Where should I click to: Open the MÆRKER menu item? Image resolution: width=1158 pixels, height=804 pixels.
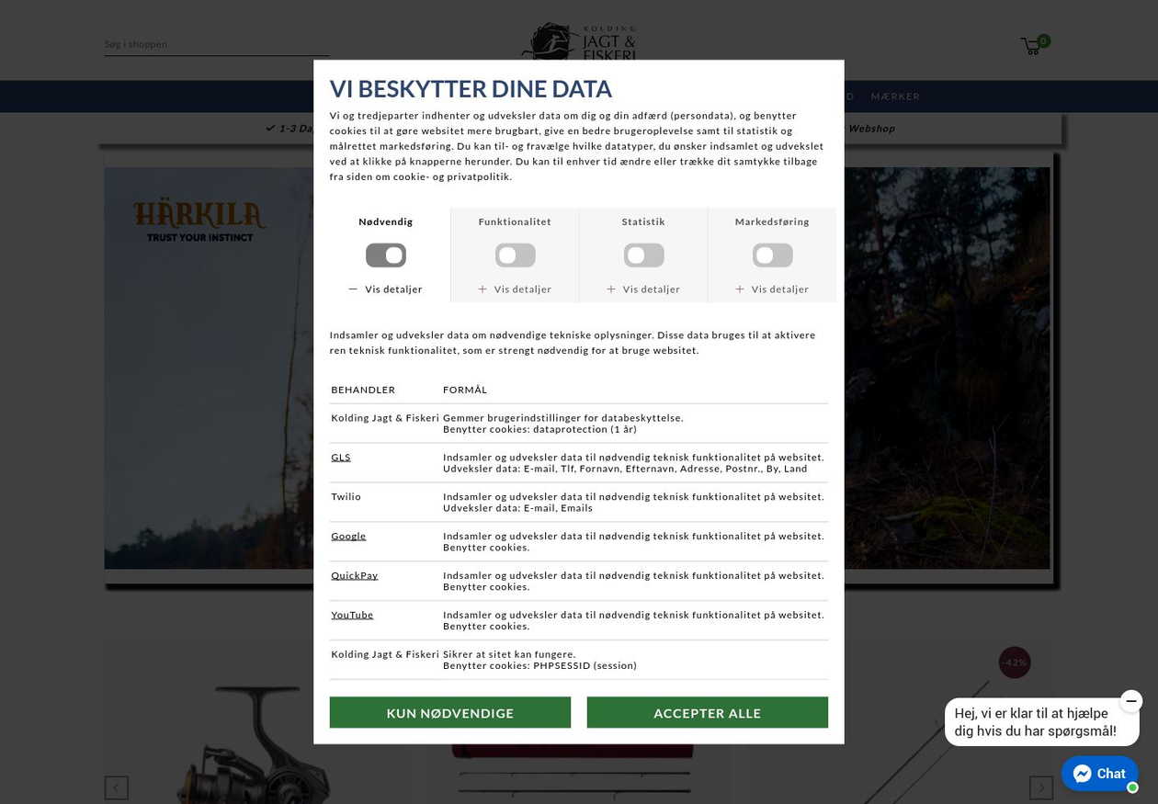pyautogui.click(x=895, y=96)
